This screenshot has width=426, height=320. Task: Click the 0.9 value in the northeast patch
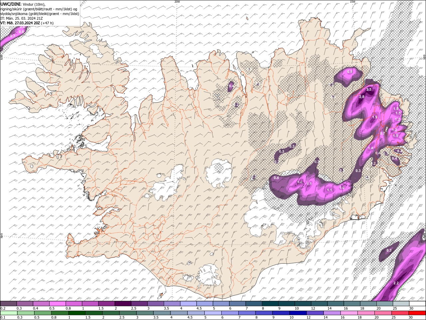coord(350,72)
